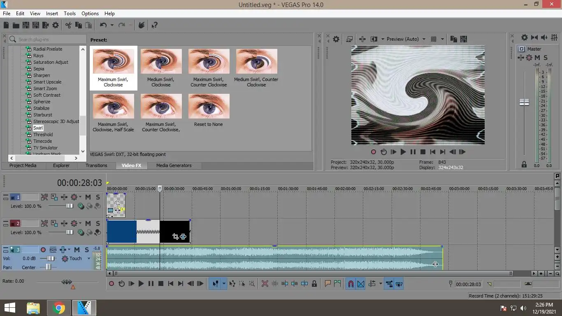562x316 pixels.
Task: Insert a region from timeline toolbar
Action: pyautogui.click(x=337, y=283)
